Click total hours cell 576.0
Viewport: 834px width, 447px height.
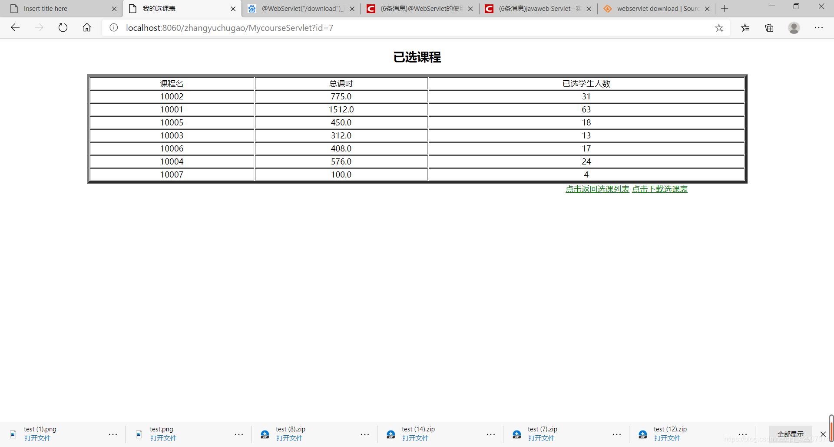(x=341, y=161)
